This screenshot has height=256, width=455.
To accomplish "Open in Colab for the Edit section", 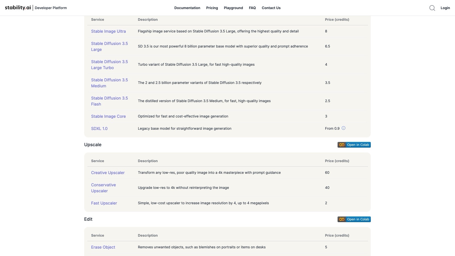I will (354, 219).
